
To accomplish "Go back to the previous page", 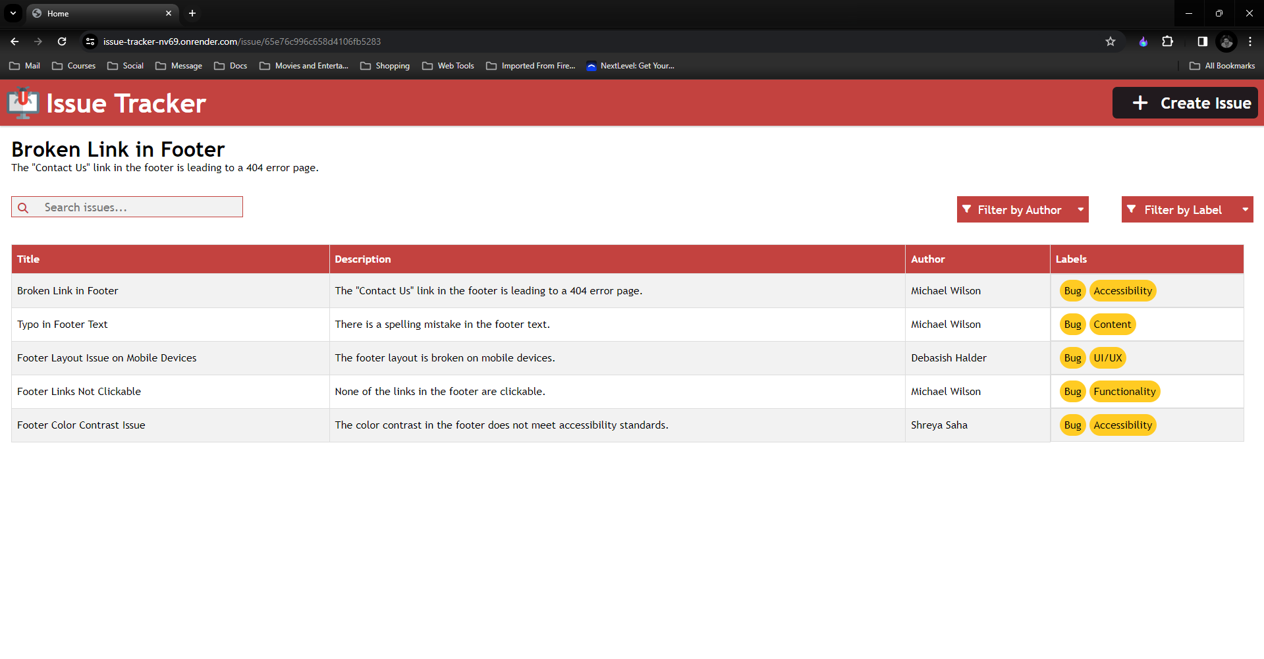I will [x=14, y=41].
